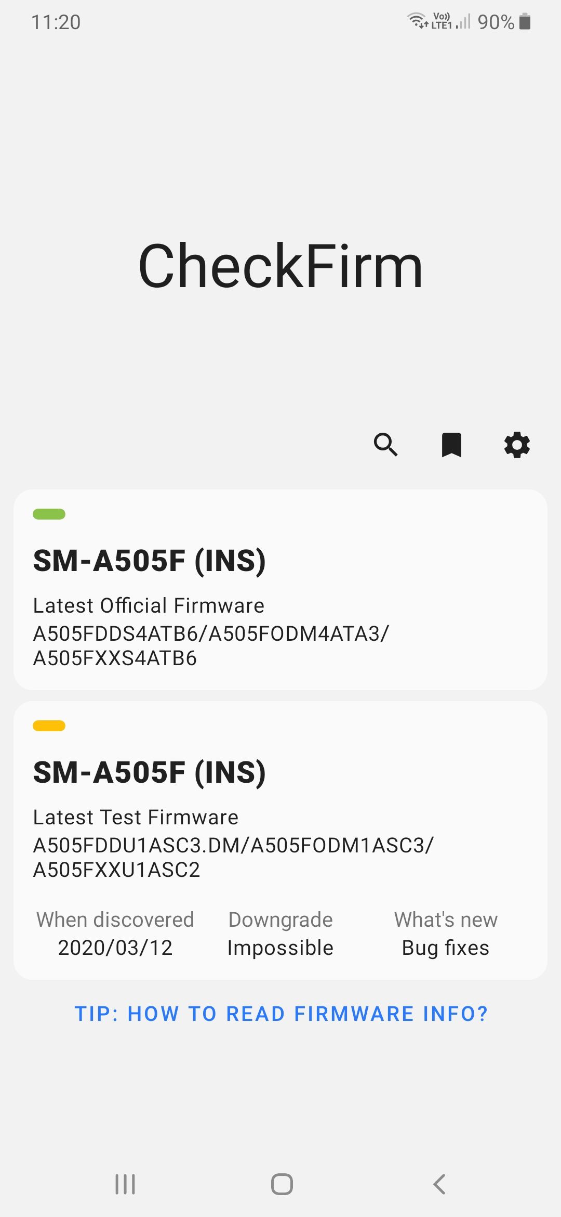
Task: Tap the 11:20 clock in status bar
Action: coord(56,22)
